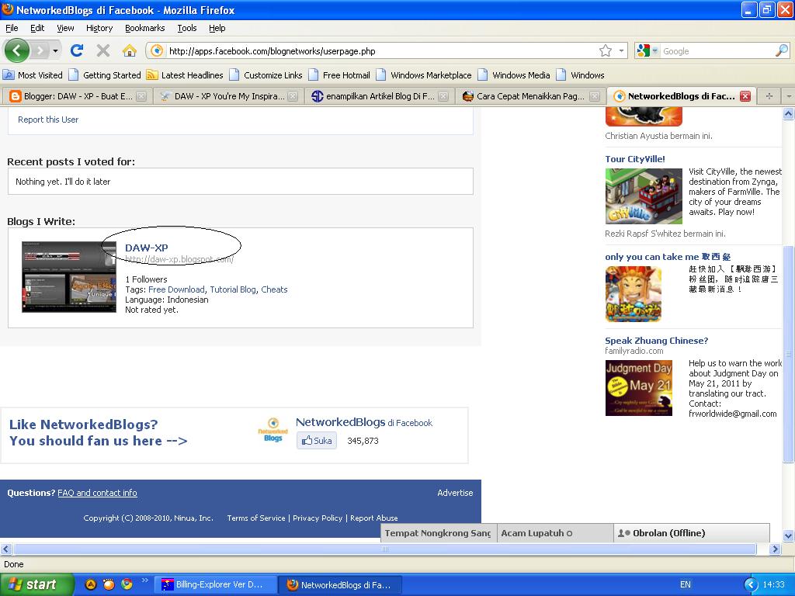The image size is (795, 596).
Task: Open the Speak Zhuang Chinese? ad link
Action: coord(657,341)
